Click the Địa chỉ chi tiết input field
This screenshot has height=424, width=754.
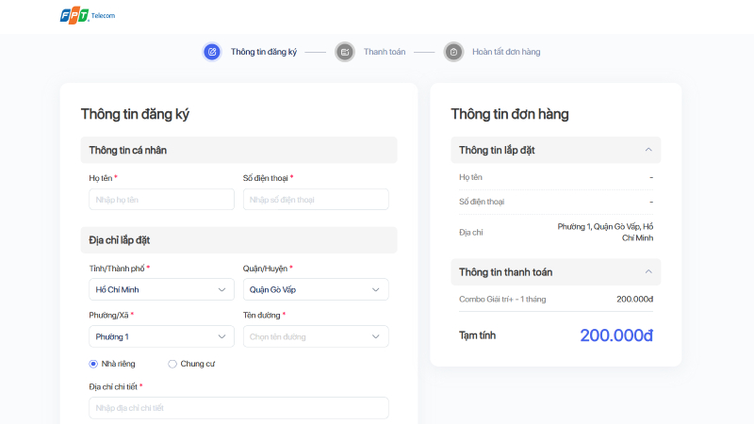coord(238,408)
